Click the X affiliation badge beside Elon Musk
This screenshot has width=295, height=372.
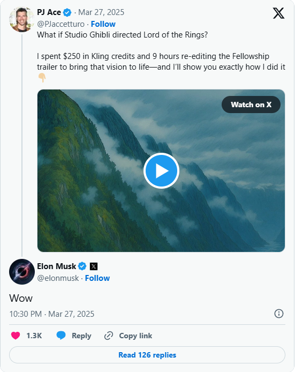click(94, 266)
